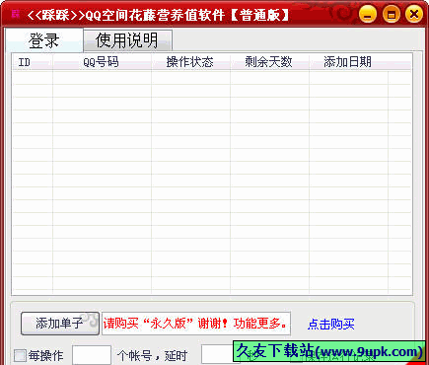Focus the account count field after 每操作
This screenshot has height=365, width=429.
tap(92, 355)
